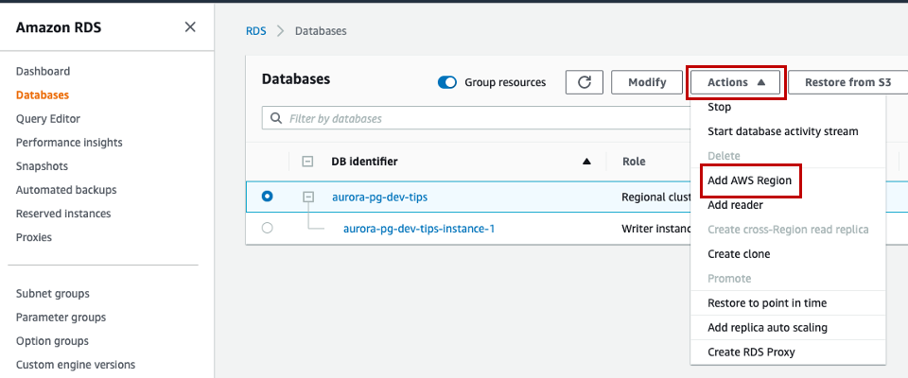Select Create RDS Proxy option
The width and height of the screenshot is (908, 378).
pos(751,352)
